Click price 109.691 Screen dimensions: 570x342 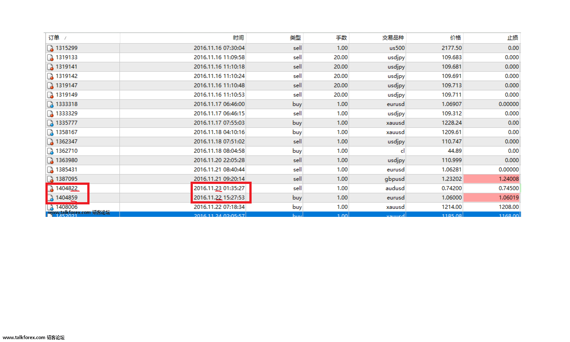(x=452, y=76)
